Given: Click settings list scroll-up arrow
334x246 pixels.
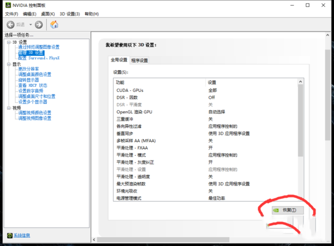Looking at the screenshot, I should click(301, 82).
